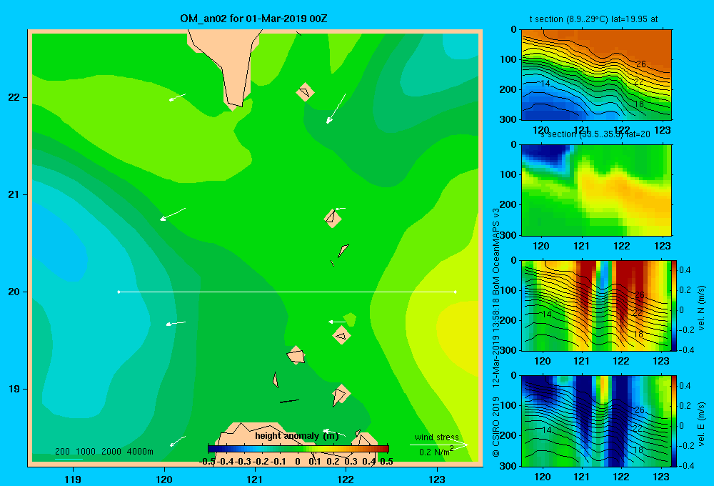Screen dimensions: 714x486
Task: Select the '0.2 N/m2' scale text
Action: [436, 452]
